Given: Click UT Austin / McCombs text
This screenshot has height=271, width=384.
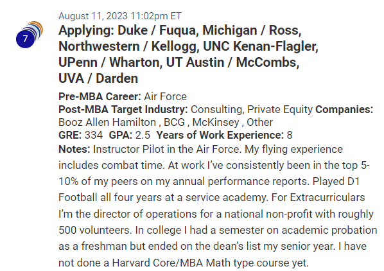Looking at the screenshot, I should [x=231, y=62].
